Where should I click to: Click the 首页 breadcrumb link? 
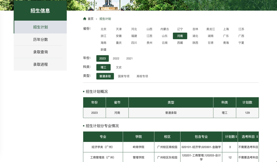point(91,19)
